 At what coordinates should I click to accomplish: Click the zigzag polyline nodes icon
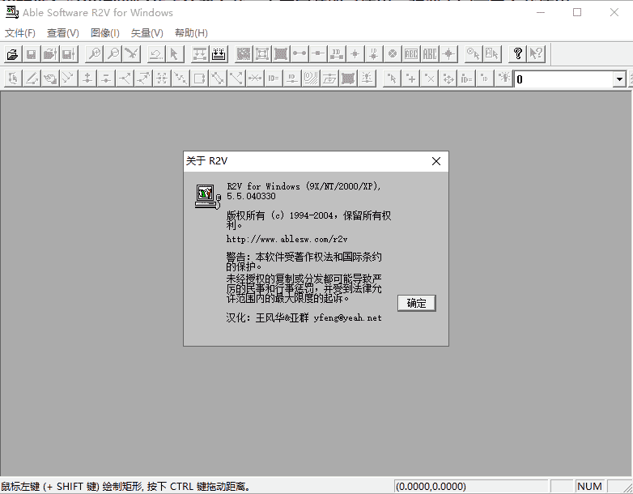[181, 79]
